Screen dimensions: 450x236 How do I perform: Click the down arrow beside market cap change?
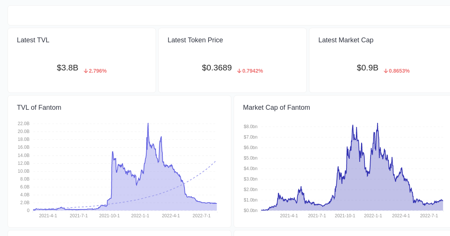(x=385, y=70)
